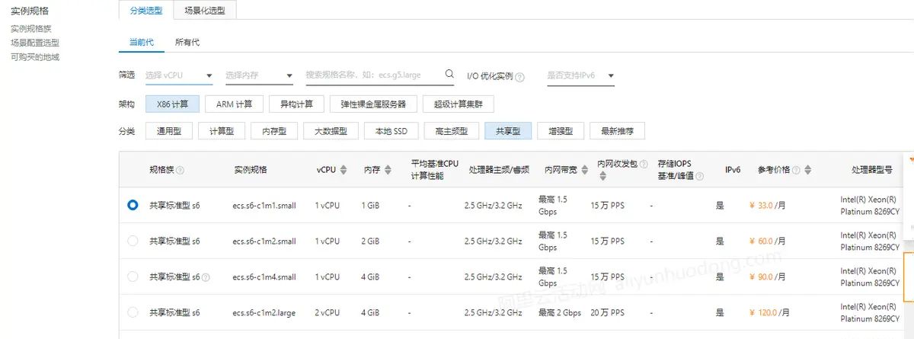Select the ecs.s6-c1m1.small radio button

click(133, 205)
